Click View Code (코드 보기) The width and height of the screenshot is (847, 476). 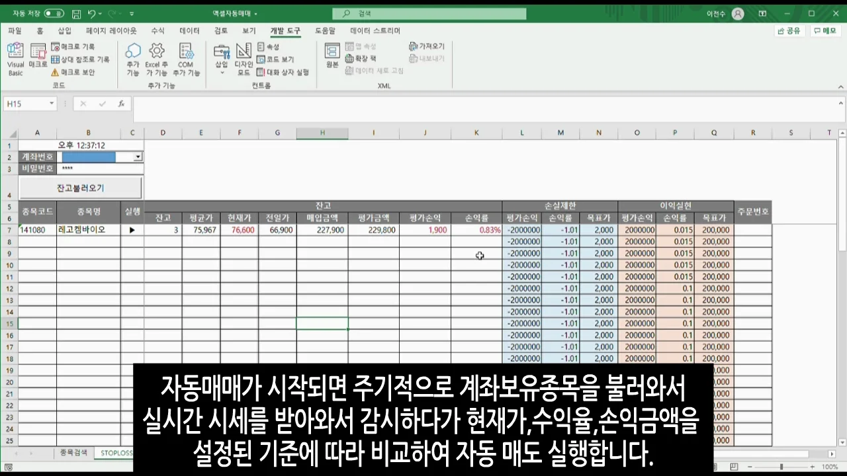tap(276, 59)
